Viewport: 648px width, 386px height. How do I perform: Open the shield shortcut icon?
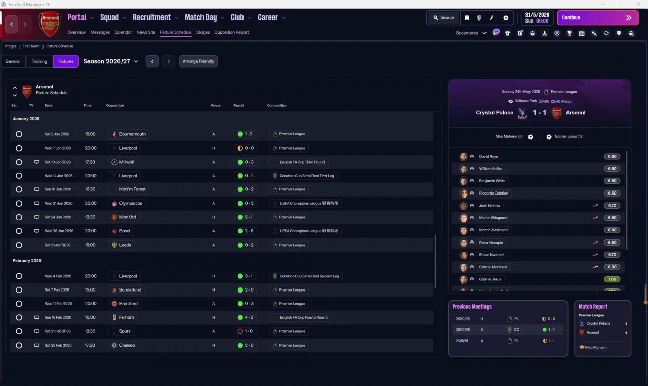coord(619,33)
